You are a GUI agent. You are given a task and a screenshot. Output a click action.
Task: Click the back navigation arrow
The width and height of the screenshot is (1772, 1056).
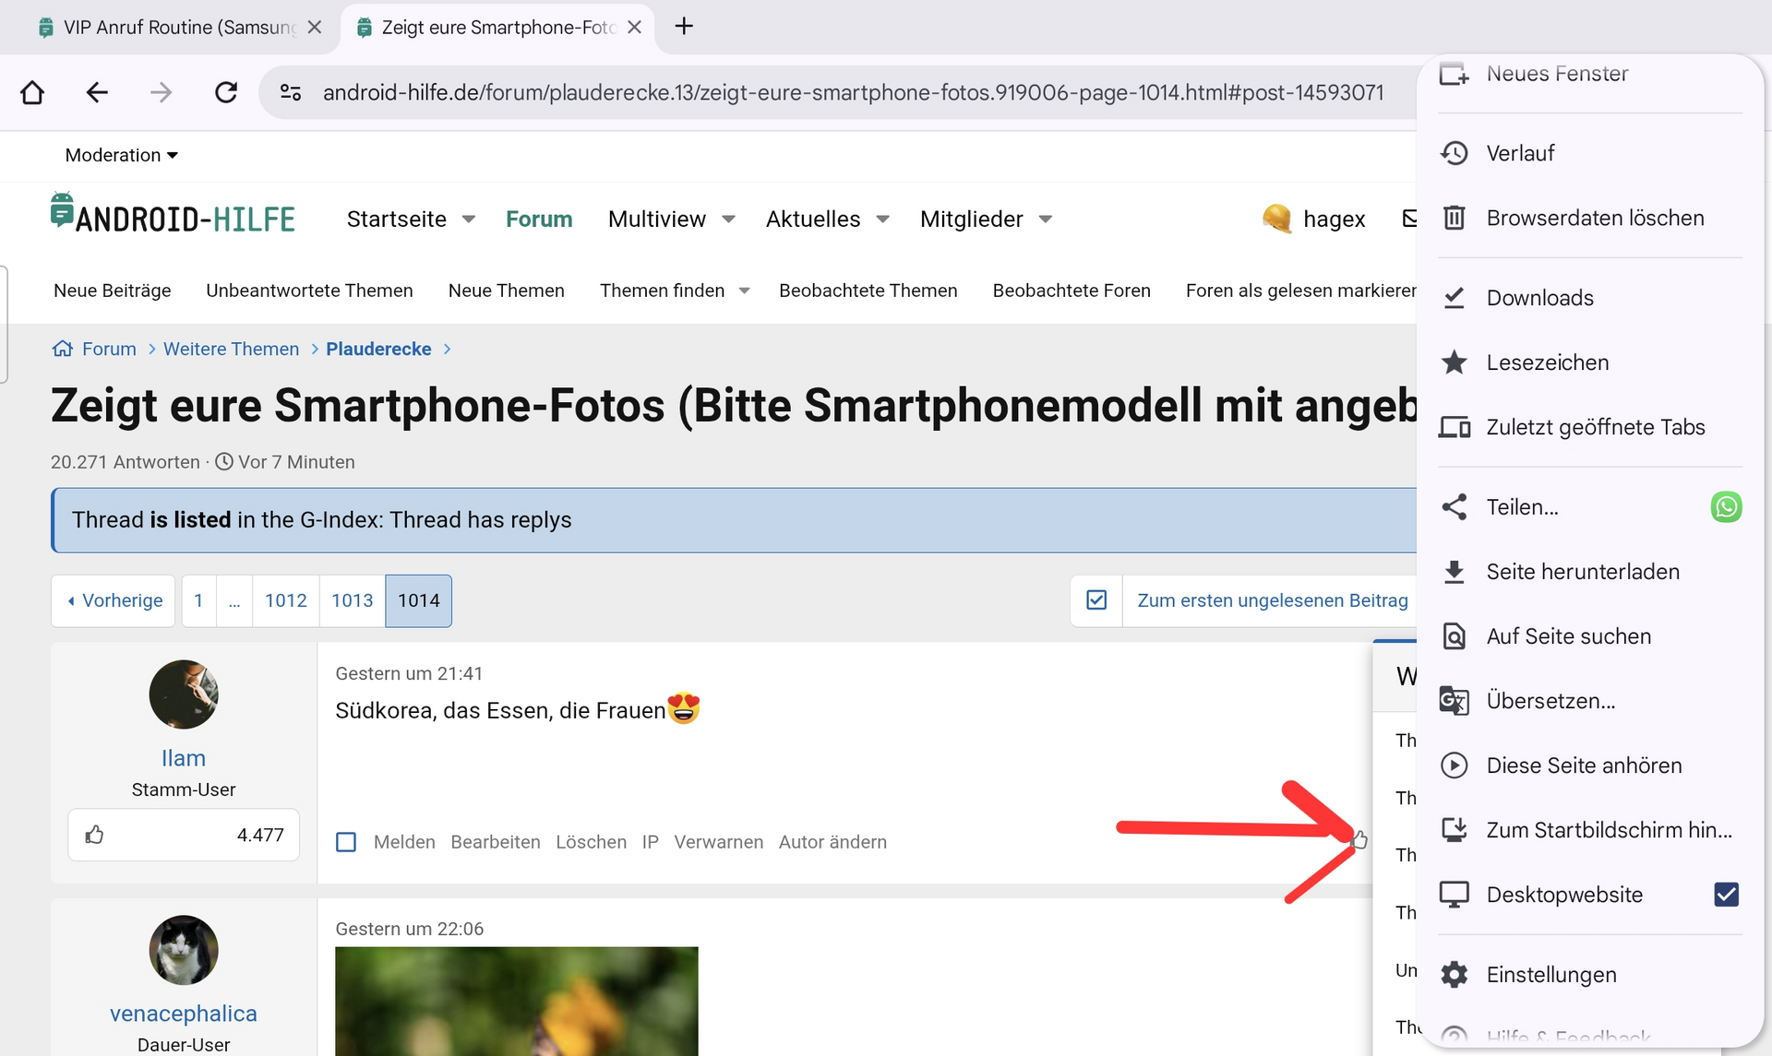pos(97,92)
